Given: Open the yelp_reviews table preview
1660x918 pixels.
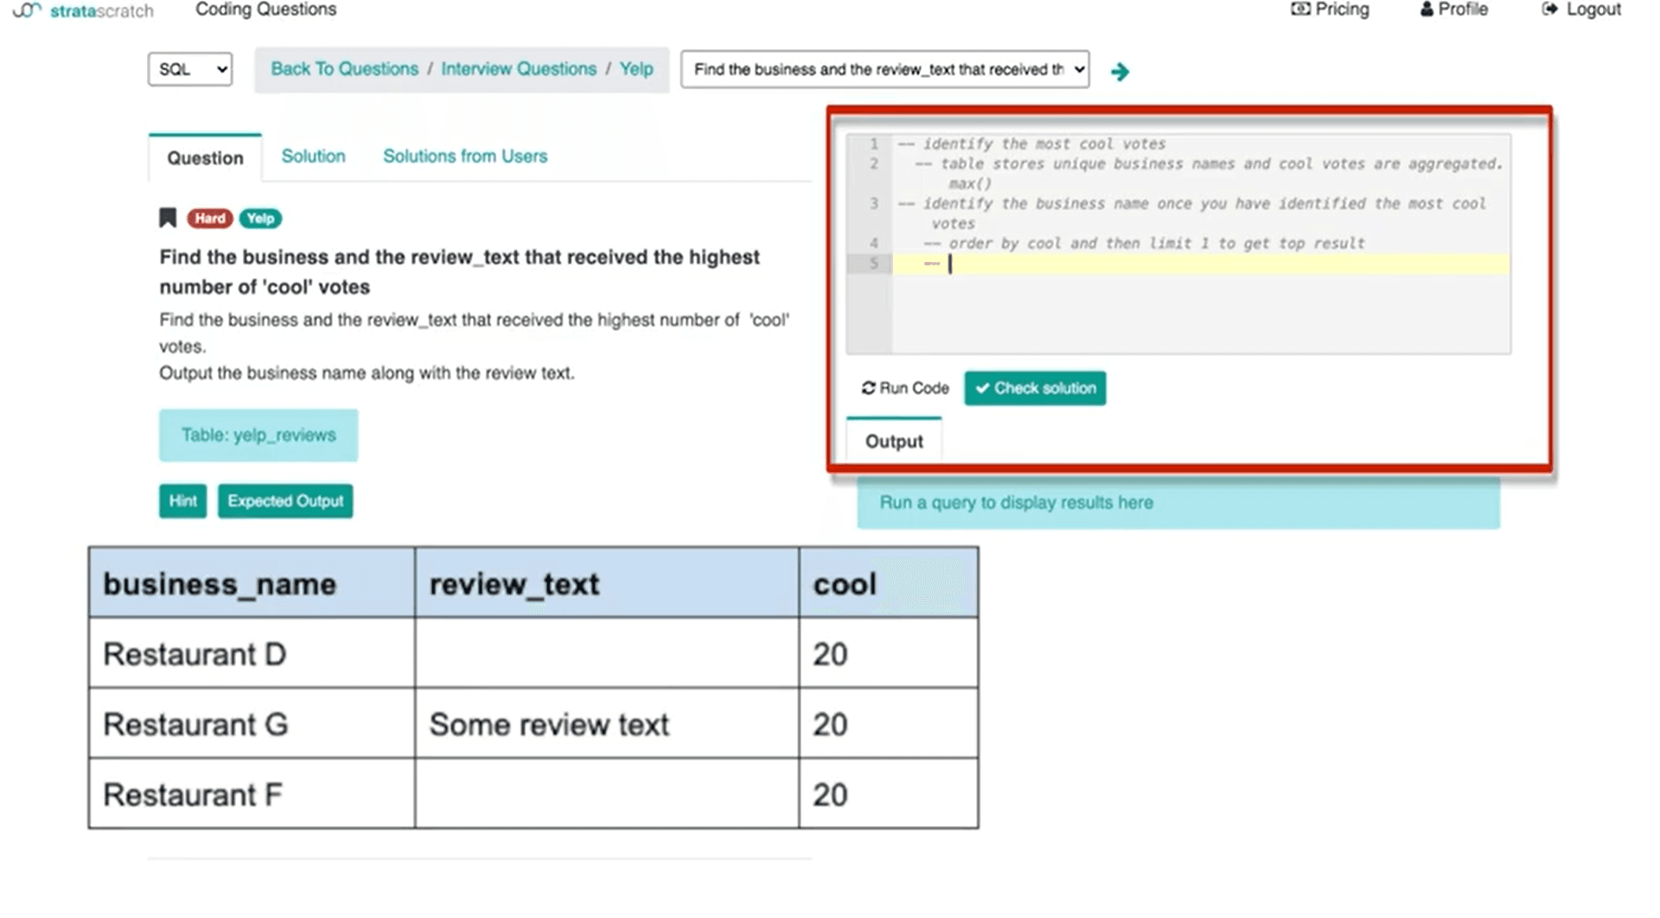Looking at the screenshot, I should [x=258, y=435].
